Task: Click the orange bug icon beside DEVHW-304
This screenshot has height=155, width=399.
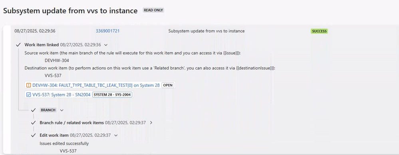Action: [29, 85]
